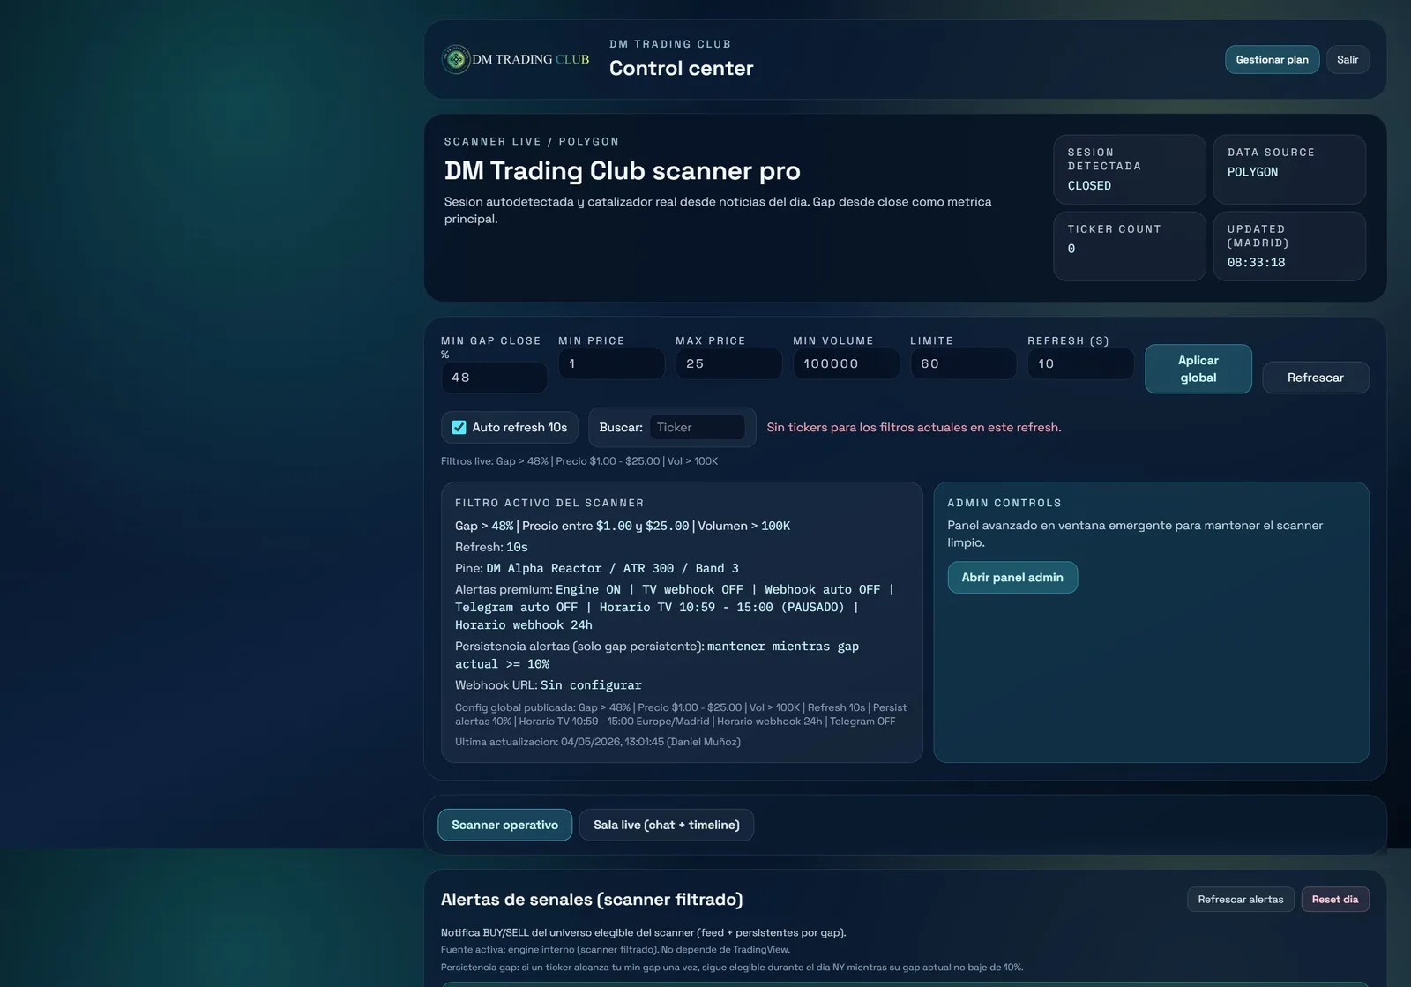Toggle the Auto refresh 10s checkbox
Screen dimensions: 1411x987
point(459,427)
